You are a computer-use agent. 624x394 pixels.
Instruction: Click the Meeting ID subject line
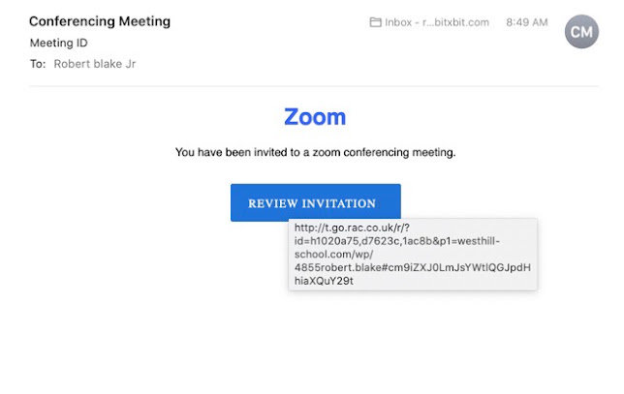[x=59, y=43]
